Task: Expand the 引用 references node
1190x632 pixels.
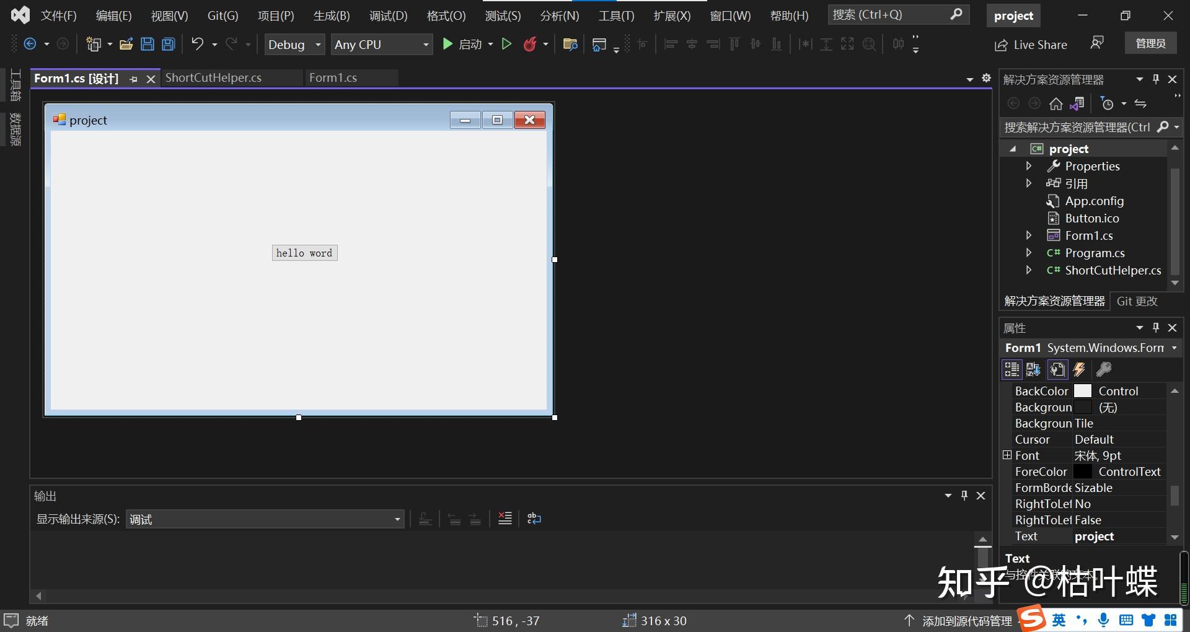Action: tap(1029, 183)
